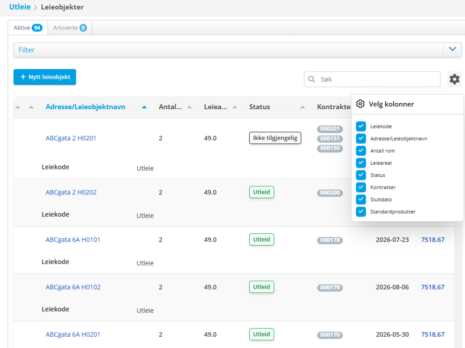Click Utleid badge for ABCgata 2 H0202
The image size is (465, 348).
[262, 192]
